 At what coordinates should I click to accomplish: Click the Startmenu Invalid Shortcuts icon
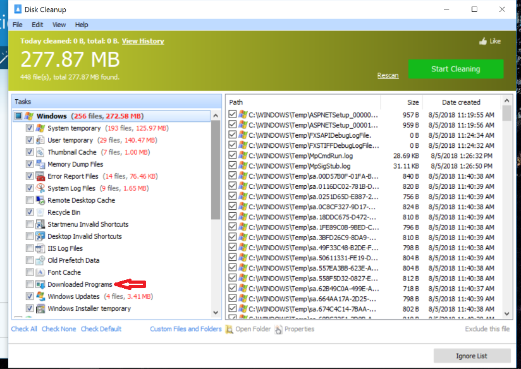[x=40, y=224]
